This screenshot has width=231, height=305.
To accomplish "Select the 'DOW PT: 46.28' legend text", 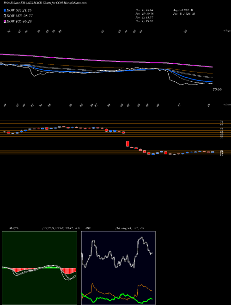I will pyautogui.click(x=19, y=21).
